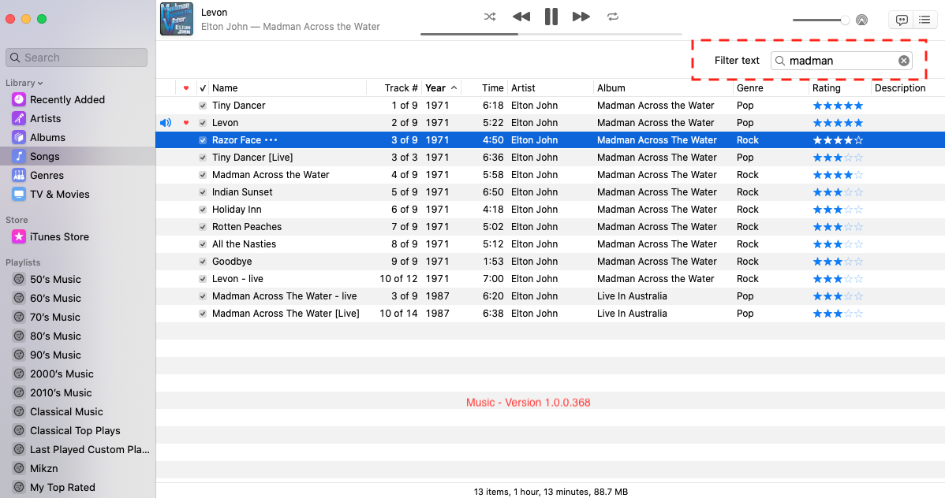Viewport: 945px width, 498px height.
Task: Click the star rating of Tiny Dancer [Live]
Action: (x=838, y=158)
